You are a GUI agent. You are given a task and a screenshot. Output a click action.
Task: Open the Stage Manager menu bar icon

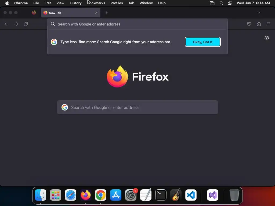point(212,3)
